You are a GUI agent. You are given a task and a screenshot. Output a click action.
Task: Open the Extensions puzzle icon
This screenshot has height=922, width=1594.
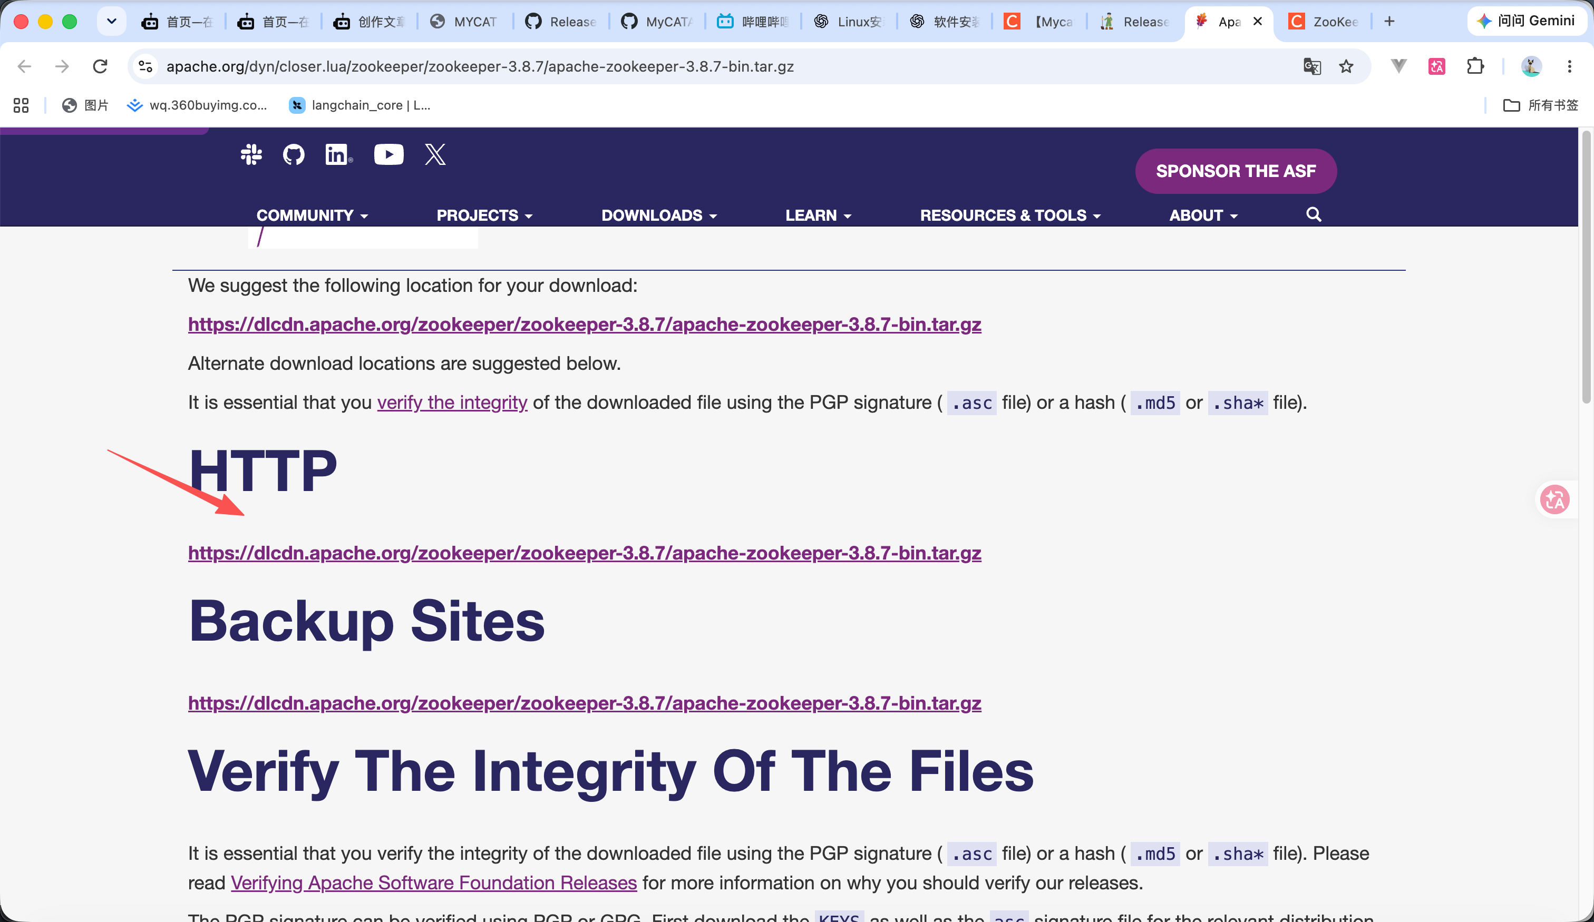tap(1475, 66)
